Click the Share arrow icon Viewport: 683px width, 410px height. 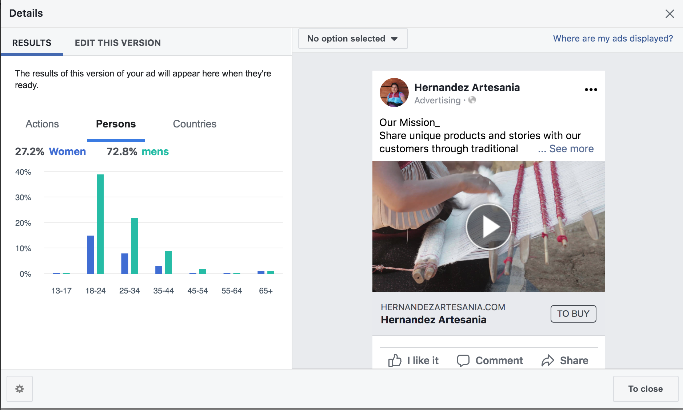[548, 360]
